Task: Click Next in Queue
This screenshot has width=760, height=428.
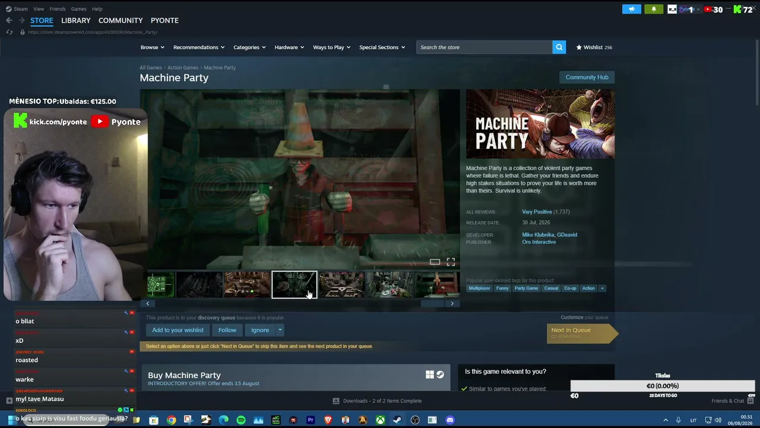Action: tap(582, 333)
